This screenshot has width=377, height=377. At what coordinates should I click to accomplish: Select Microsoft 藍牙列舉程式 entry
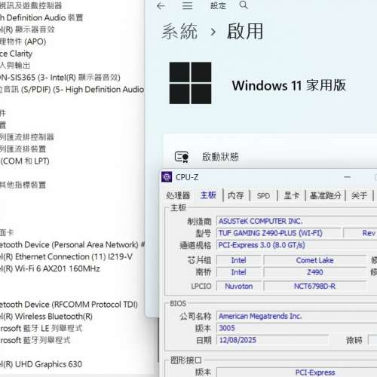[x=35, y=340]
